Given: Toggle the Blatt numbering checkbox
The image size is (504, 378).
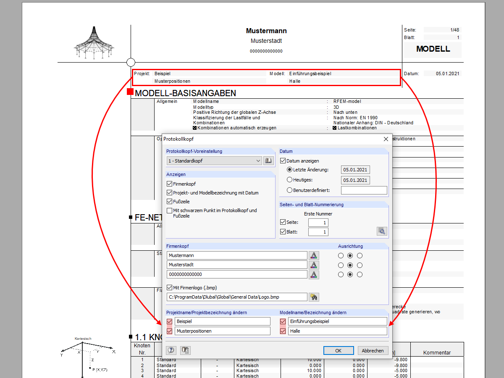Looking at the screenshot, I should point(283,231).
